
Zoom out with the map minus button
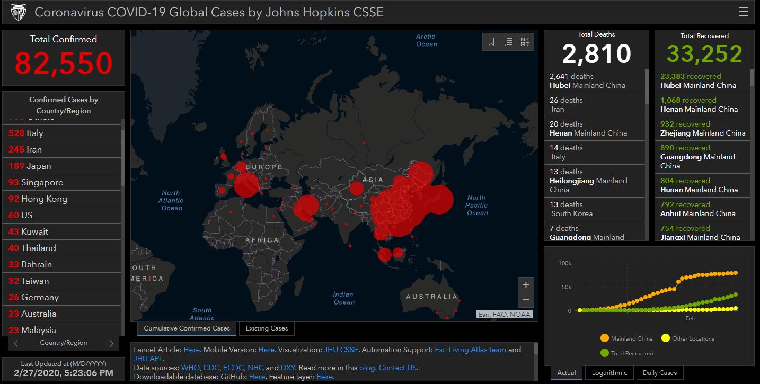(526, 300)
